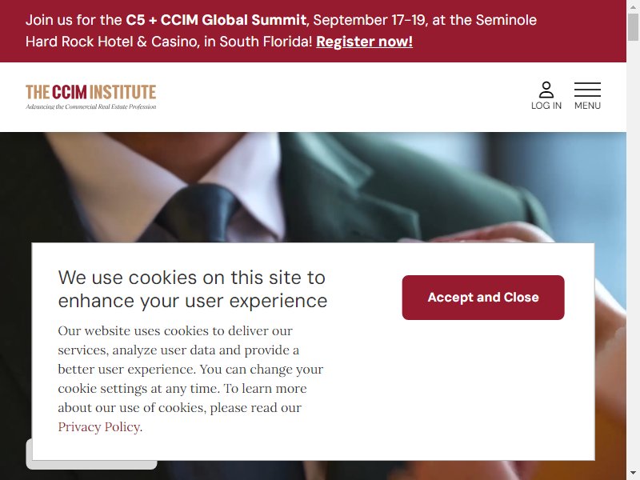Click the scrollbar up arrow
Screen dimensions: 640x480
[x=633, y=6]
